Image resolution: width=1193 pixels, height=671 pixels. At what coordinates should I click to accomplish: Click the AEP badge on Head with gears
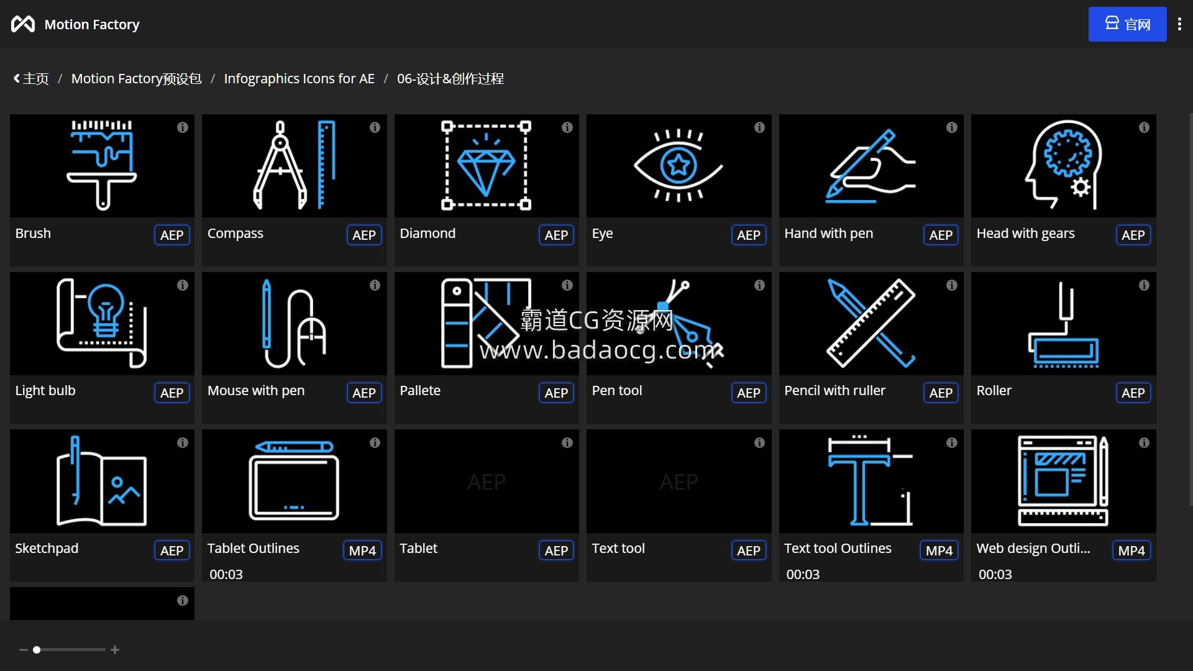pos(1133,235)
